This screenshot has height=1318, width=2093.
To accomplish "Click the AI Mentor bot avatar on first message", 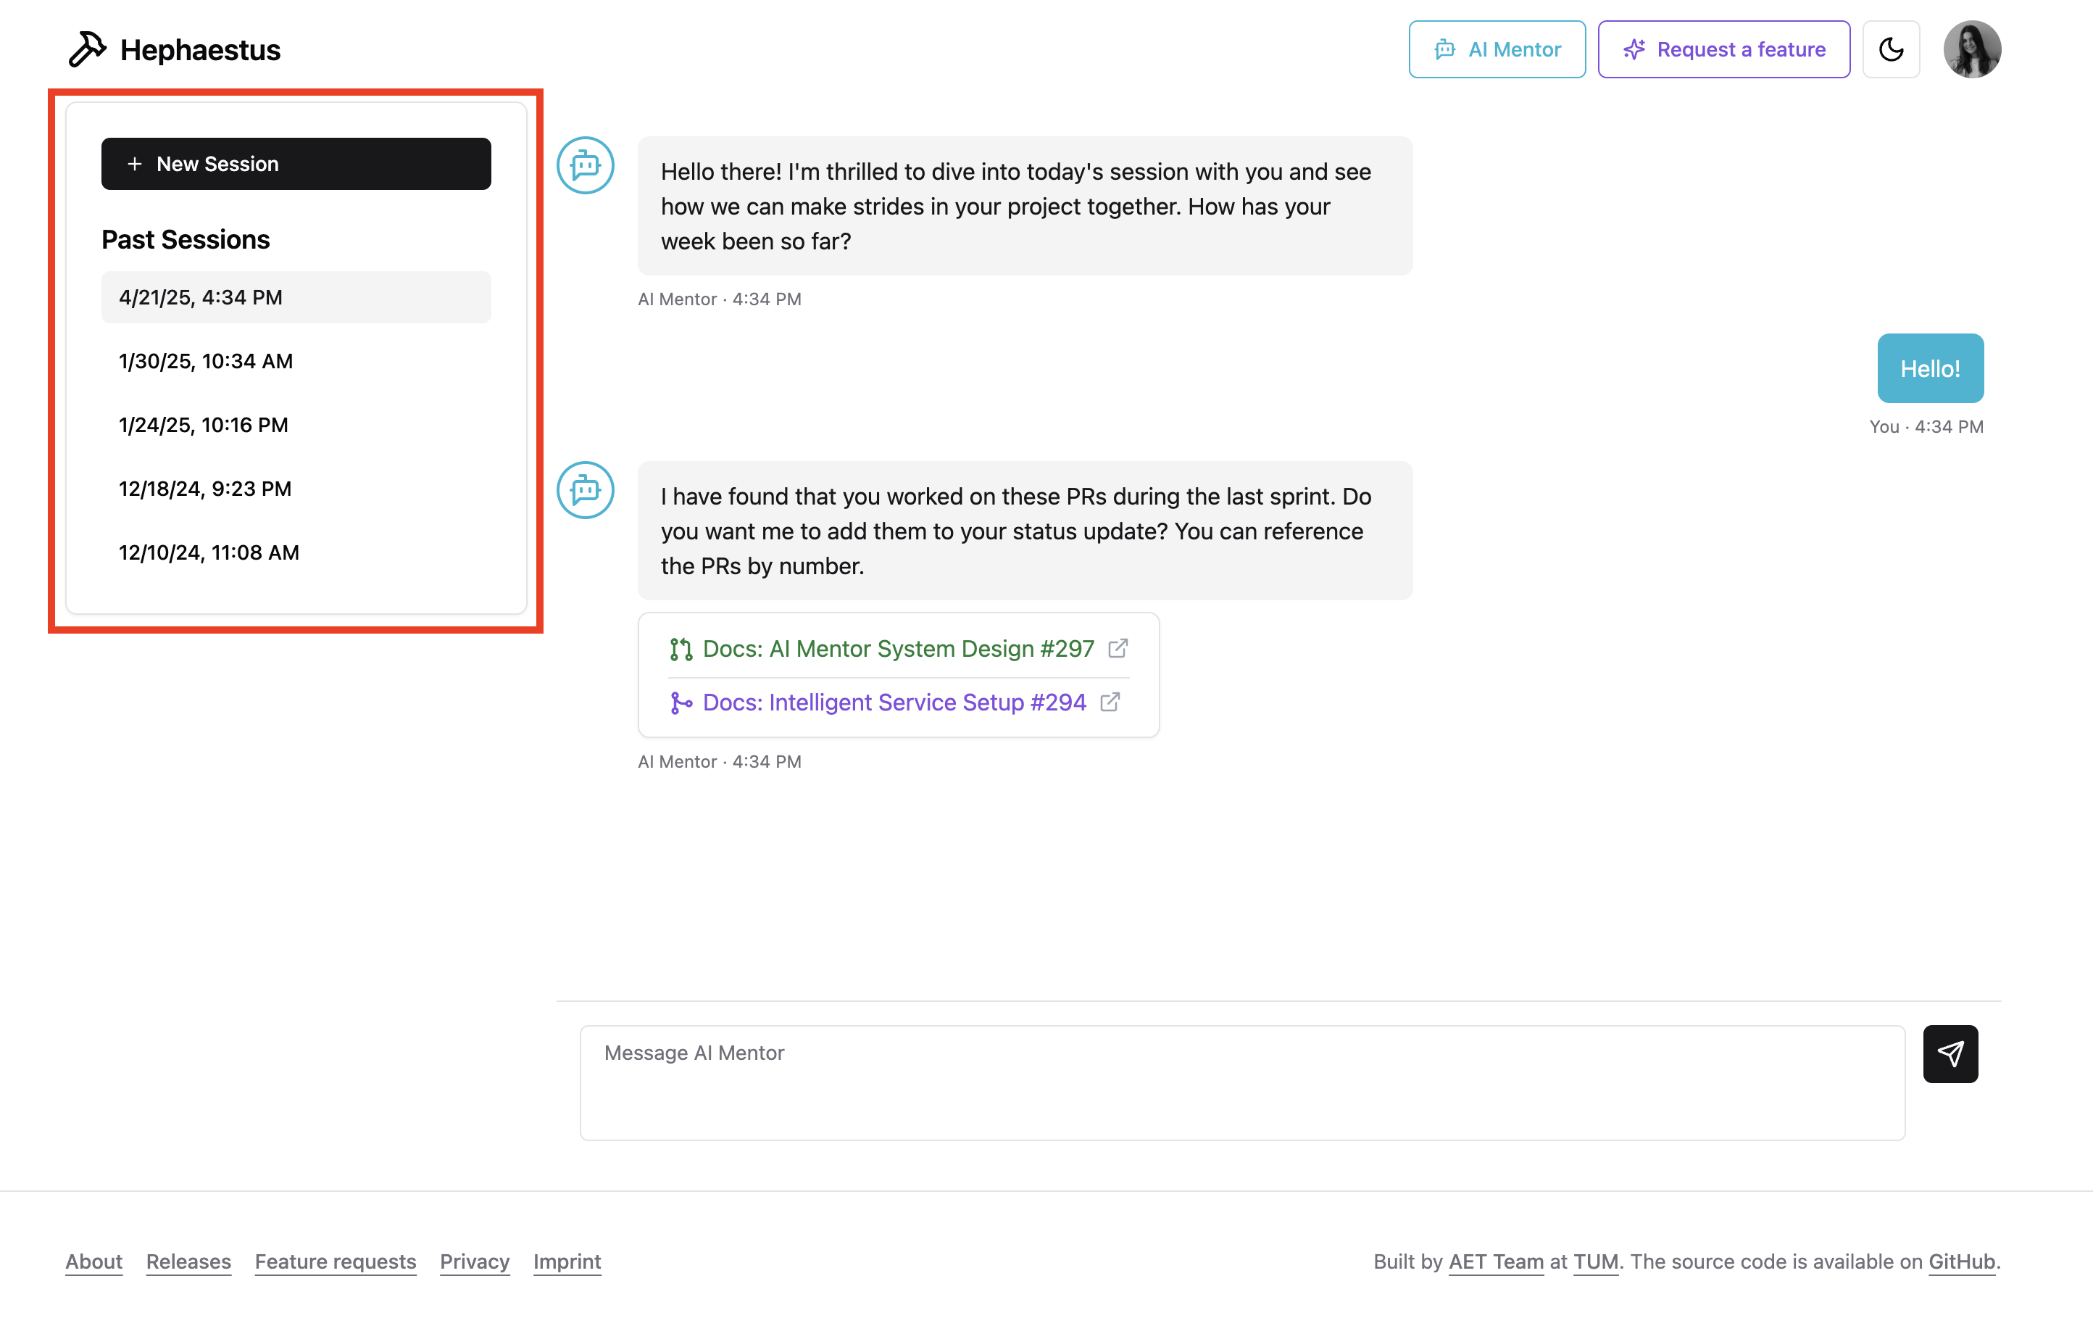I will click(585, 165).
